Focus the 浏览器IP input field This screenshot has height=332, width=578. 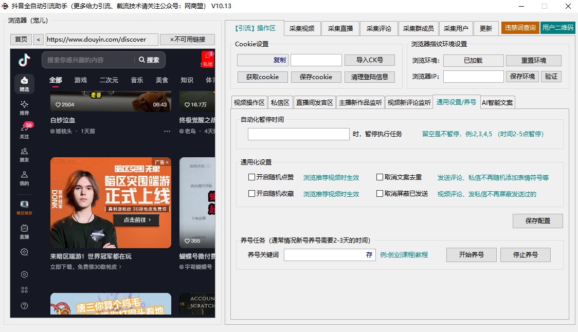point(473,77)
